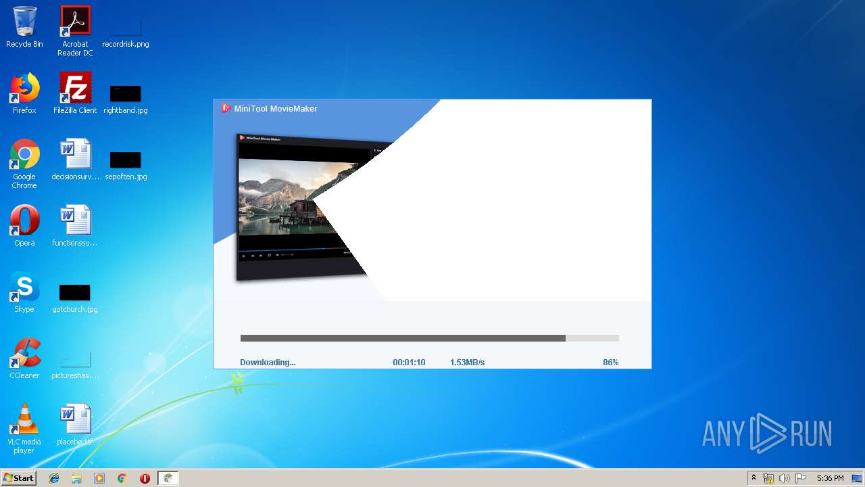
Task: Open Chrome from the taskbar
Action: coord(122,478)
